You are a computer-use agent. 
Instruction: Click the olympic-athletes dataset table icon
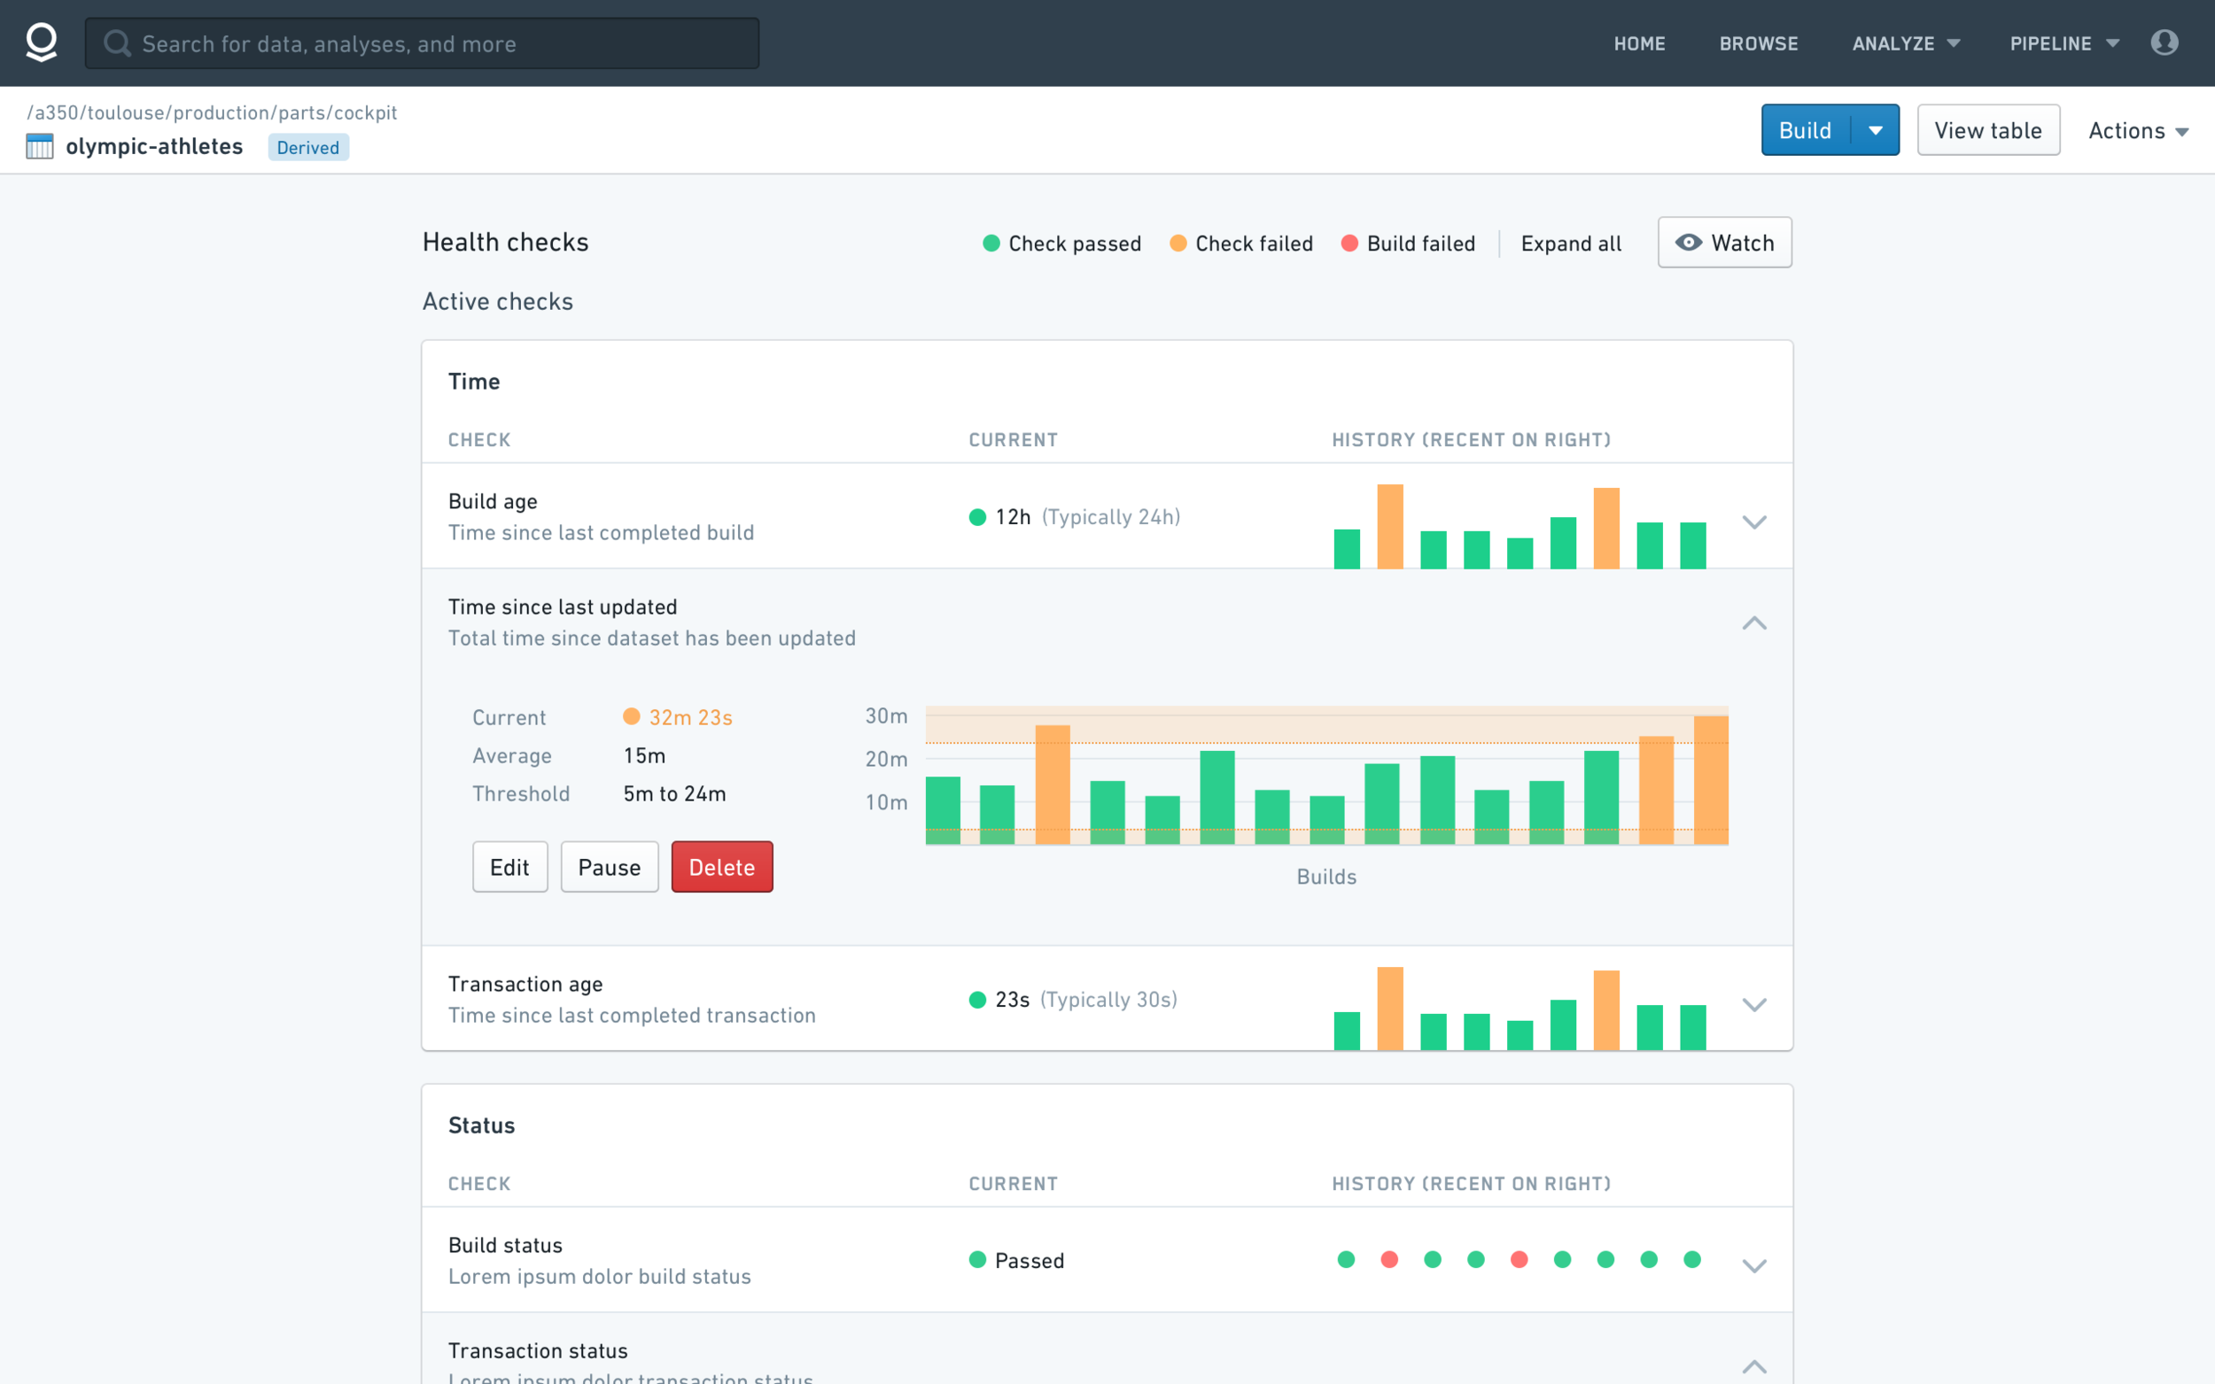coord(39,146)
